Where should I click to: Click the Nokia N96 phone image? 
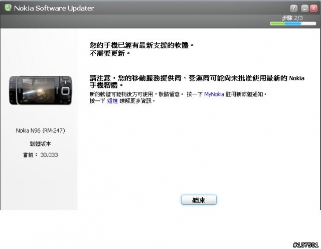tap(40, 90)
